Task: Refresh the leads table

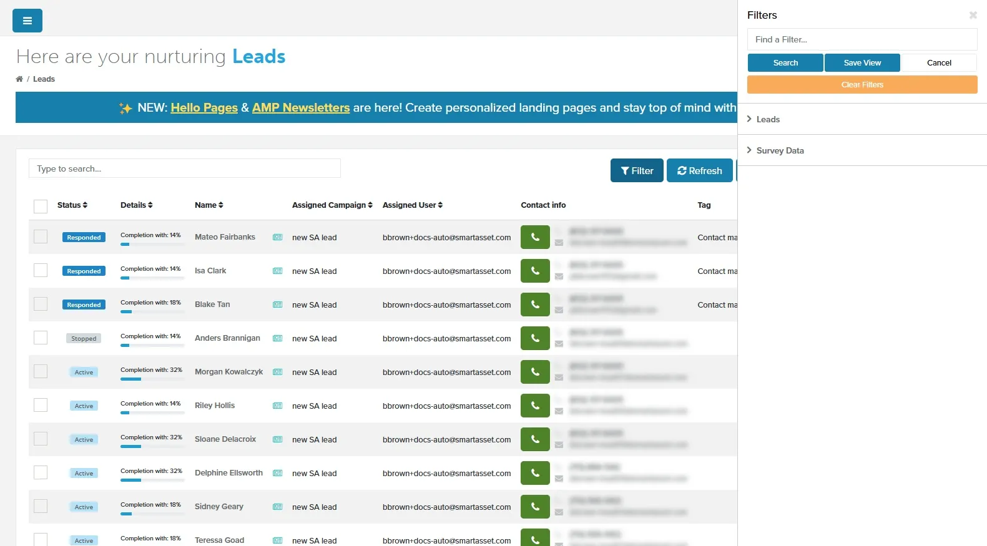Action: coord(700,170)
